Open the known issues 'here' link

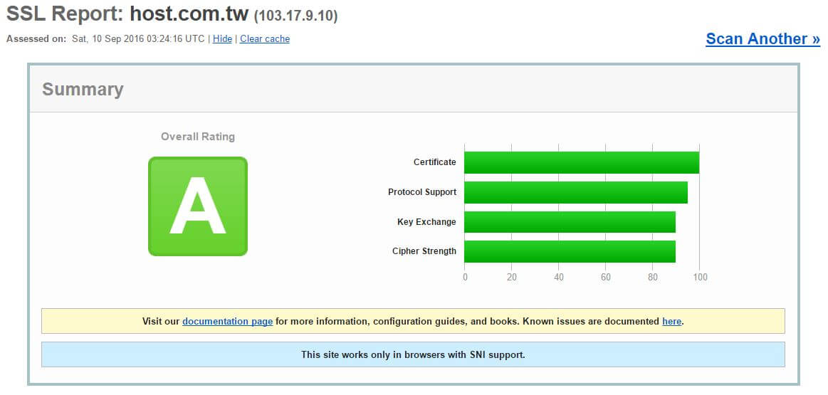tap(671, 321)
